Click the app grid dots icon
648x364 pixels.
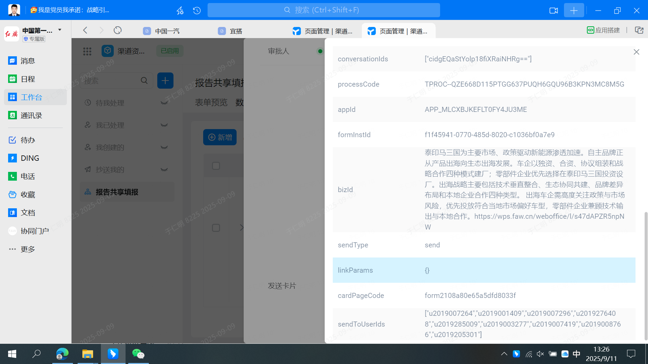(87, 51)
